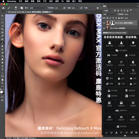
Task: Select the Rectangular Marquee tool
Action: coord(2,19)
